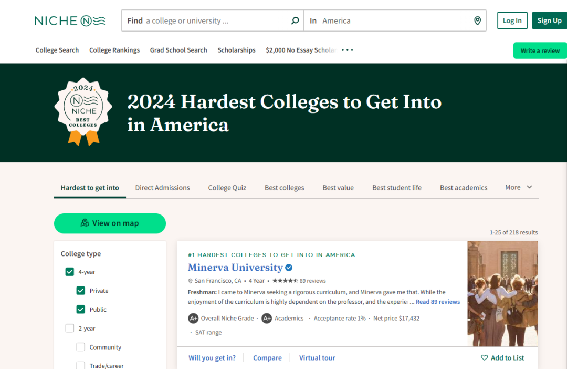The width and height of the screenshot is (567, 369).
Task: Open the Niche logo homepage link
Action: (70, 20)
